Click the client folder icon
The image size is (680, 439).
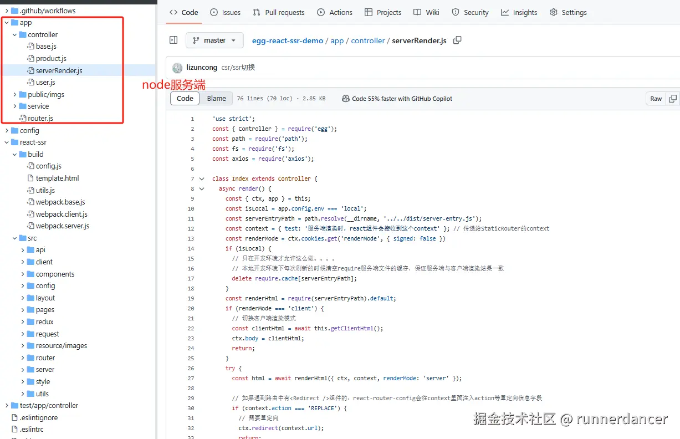pyautogui.click(x=30, y=262)
